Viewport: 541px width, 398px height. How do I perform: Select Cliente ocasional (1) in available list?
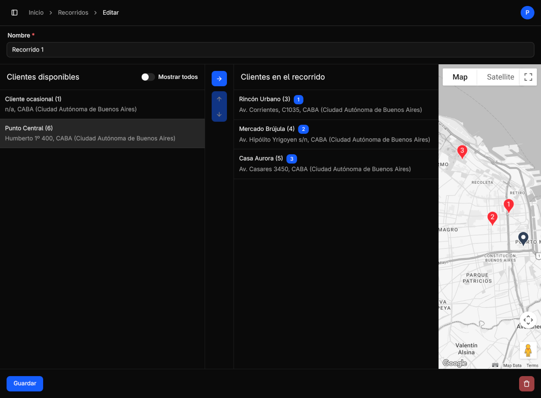[x=102, y=104]
